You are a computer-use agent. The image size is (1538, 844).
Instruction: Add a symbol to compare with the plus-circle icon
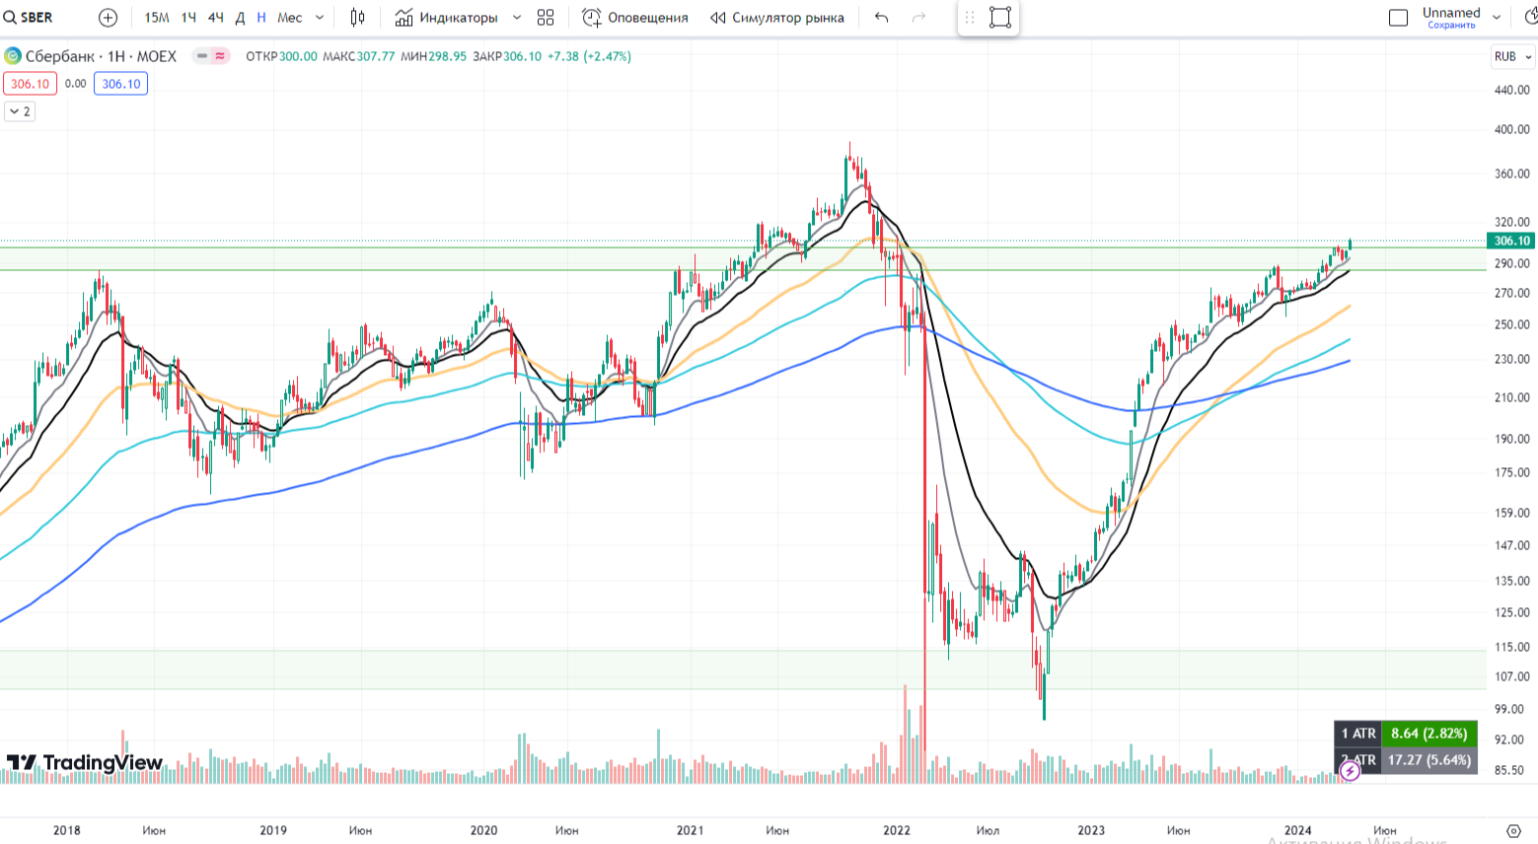pyautogui.click(x=109, y=18)
